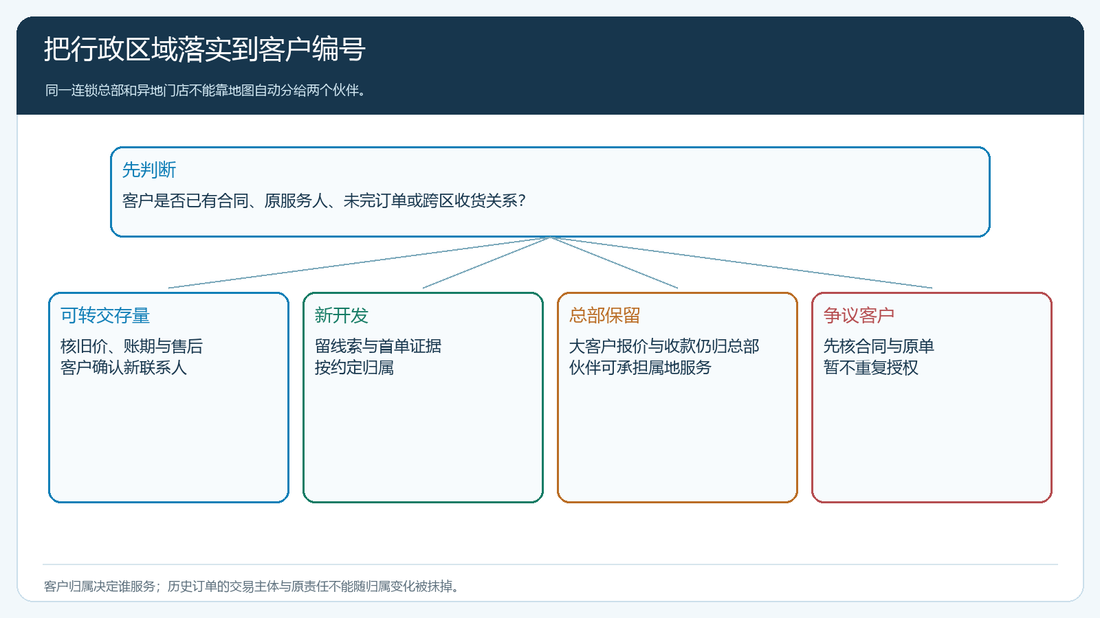
Task: Select the question text 客户是否已有合同、原服务人
Action: pyautogui.click(x=225, y=201)
